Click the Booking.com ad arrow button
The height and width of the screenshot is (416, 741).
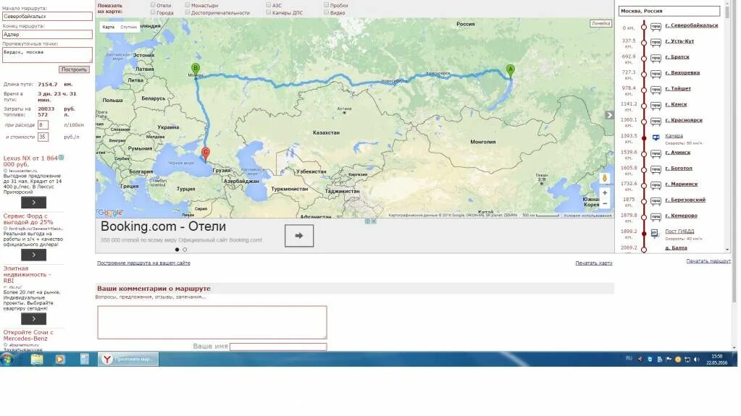(x=298, y=235)
